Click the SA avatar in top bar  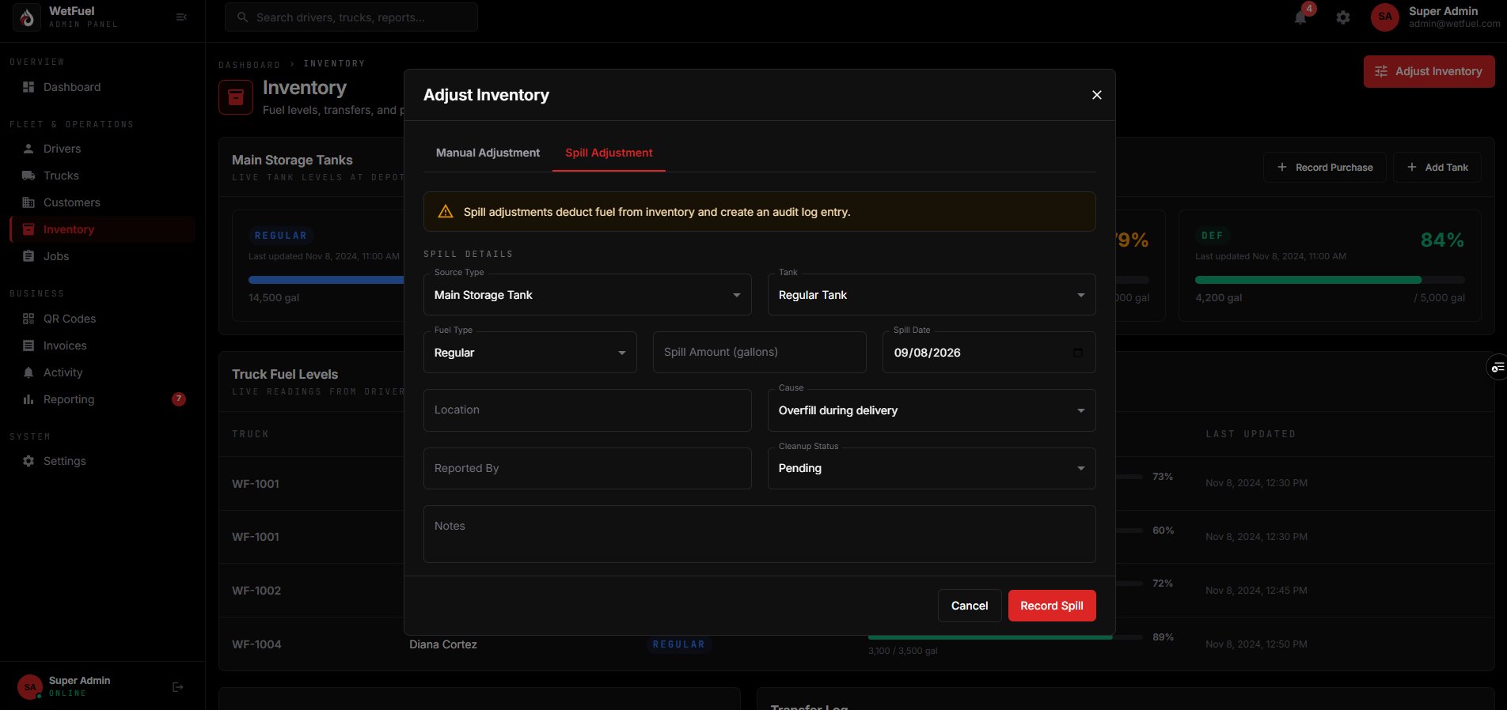1385,17
